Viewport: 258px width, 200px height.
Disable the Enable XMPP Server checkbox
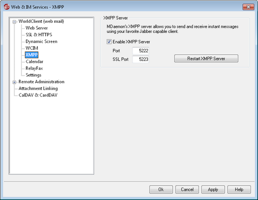109,42
